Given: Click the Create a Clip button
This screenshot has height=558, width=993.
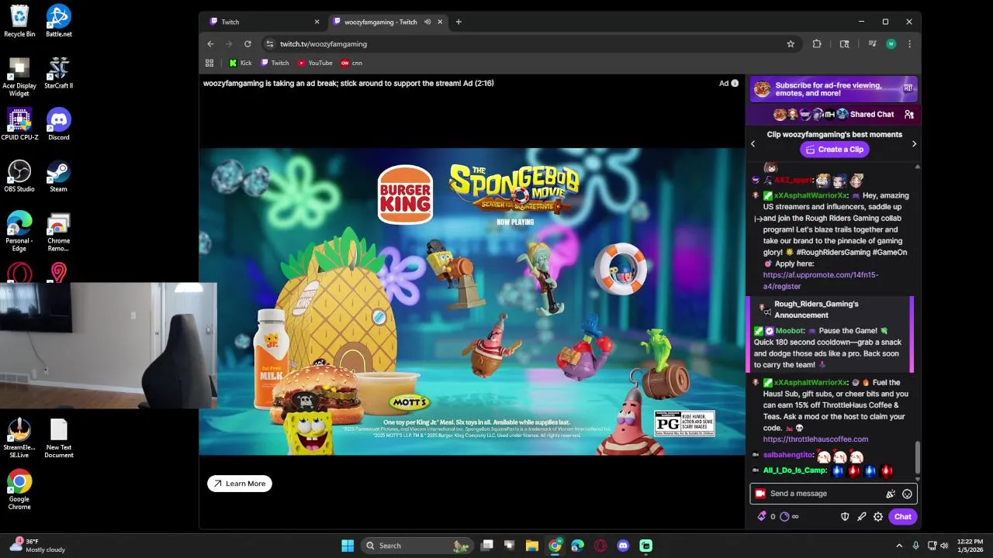Looking at the screenshot, I should pyautogui.click(x=834, y=150).
